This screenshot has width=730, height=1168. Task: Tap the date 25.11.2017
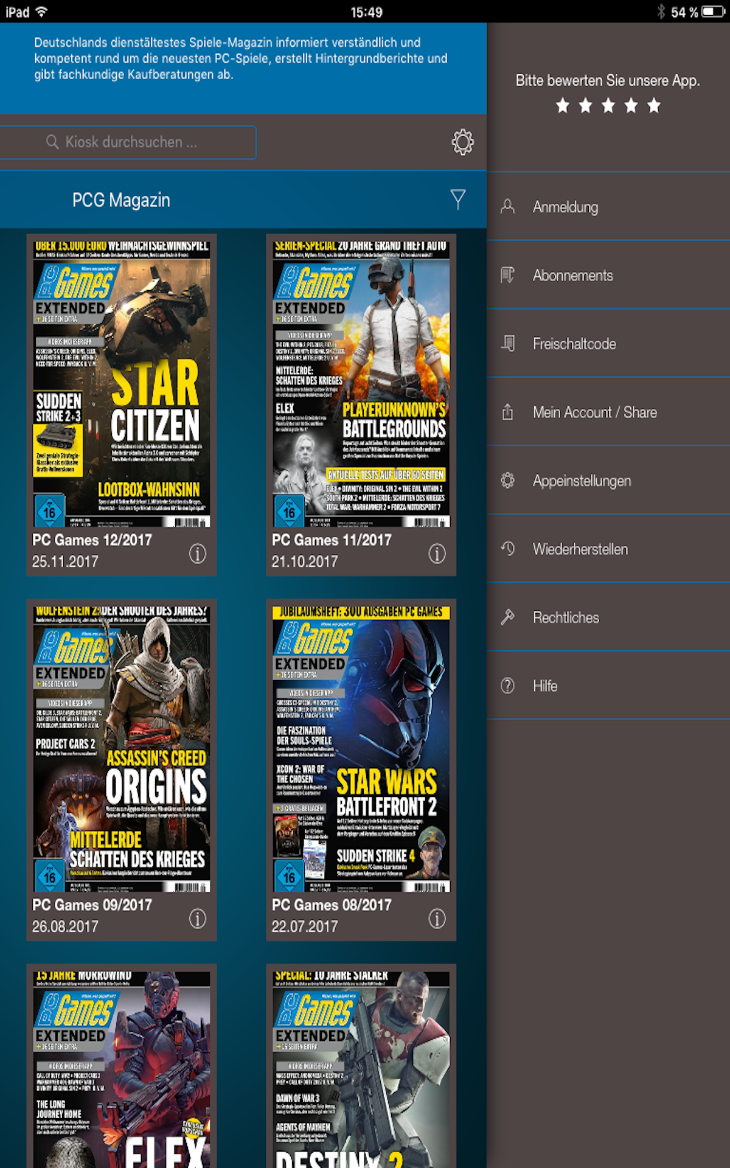coord(65,561)
